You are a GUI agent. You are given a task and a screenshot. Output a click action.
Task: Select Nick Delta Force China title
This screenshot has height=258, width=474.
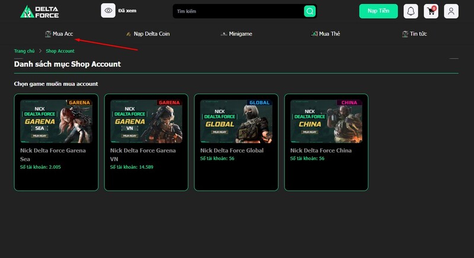point(321,150)
